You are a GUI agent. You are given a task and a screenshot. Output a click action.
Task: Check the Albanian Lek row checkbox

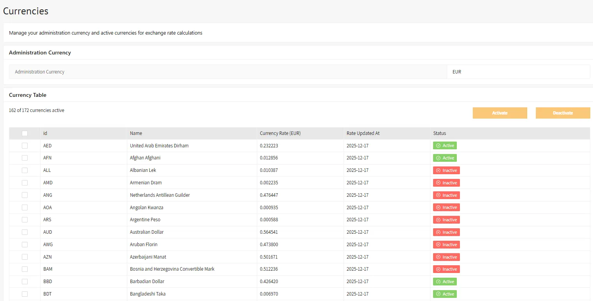(x=25, y=170)
